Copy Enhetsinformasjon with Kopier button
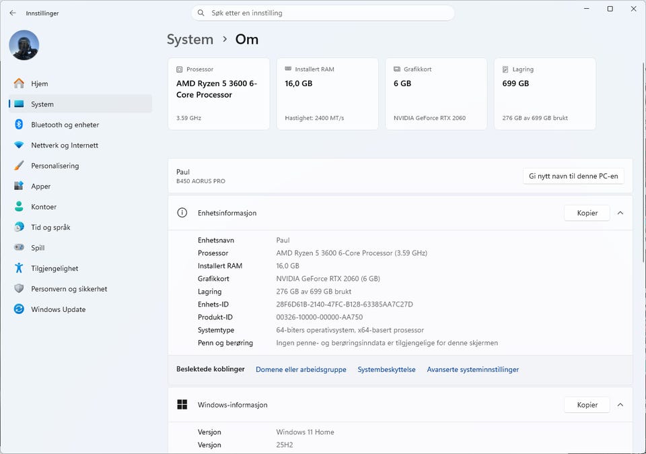646x454 pixels. click(x=587, y=213)
